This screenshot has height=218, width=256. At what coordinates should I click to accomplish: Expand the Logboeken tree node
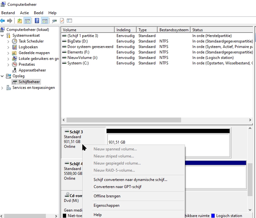click(8, 47)
